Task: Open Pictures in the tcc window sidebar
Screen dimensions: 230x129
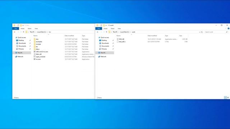Action: coord(21,49)
